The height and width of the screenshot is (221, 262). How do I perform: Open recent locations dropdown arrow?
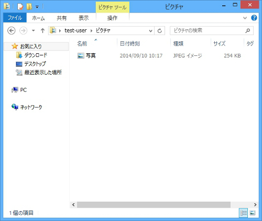[x=34, y=31]
